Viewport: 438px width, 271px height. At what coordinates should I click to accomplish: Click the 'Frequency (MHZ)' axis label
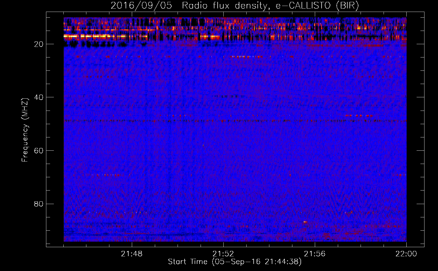coord(25,130)
